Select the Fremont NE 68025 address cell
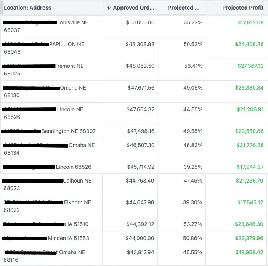268x266 pixels. pos(51,70)
